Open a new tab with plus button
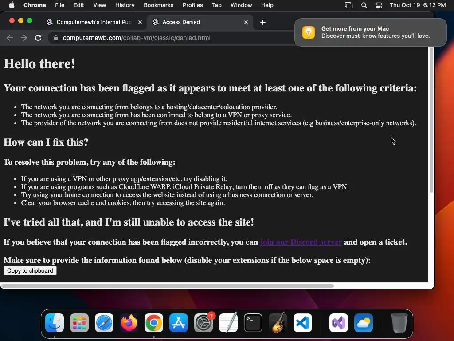 262,22
